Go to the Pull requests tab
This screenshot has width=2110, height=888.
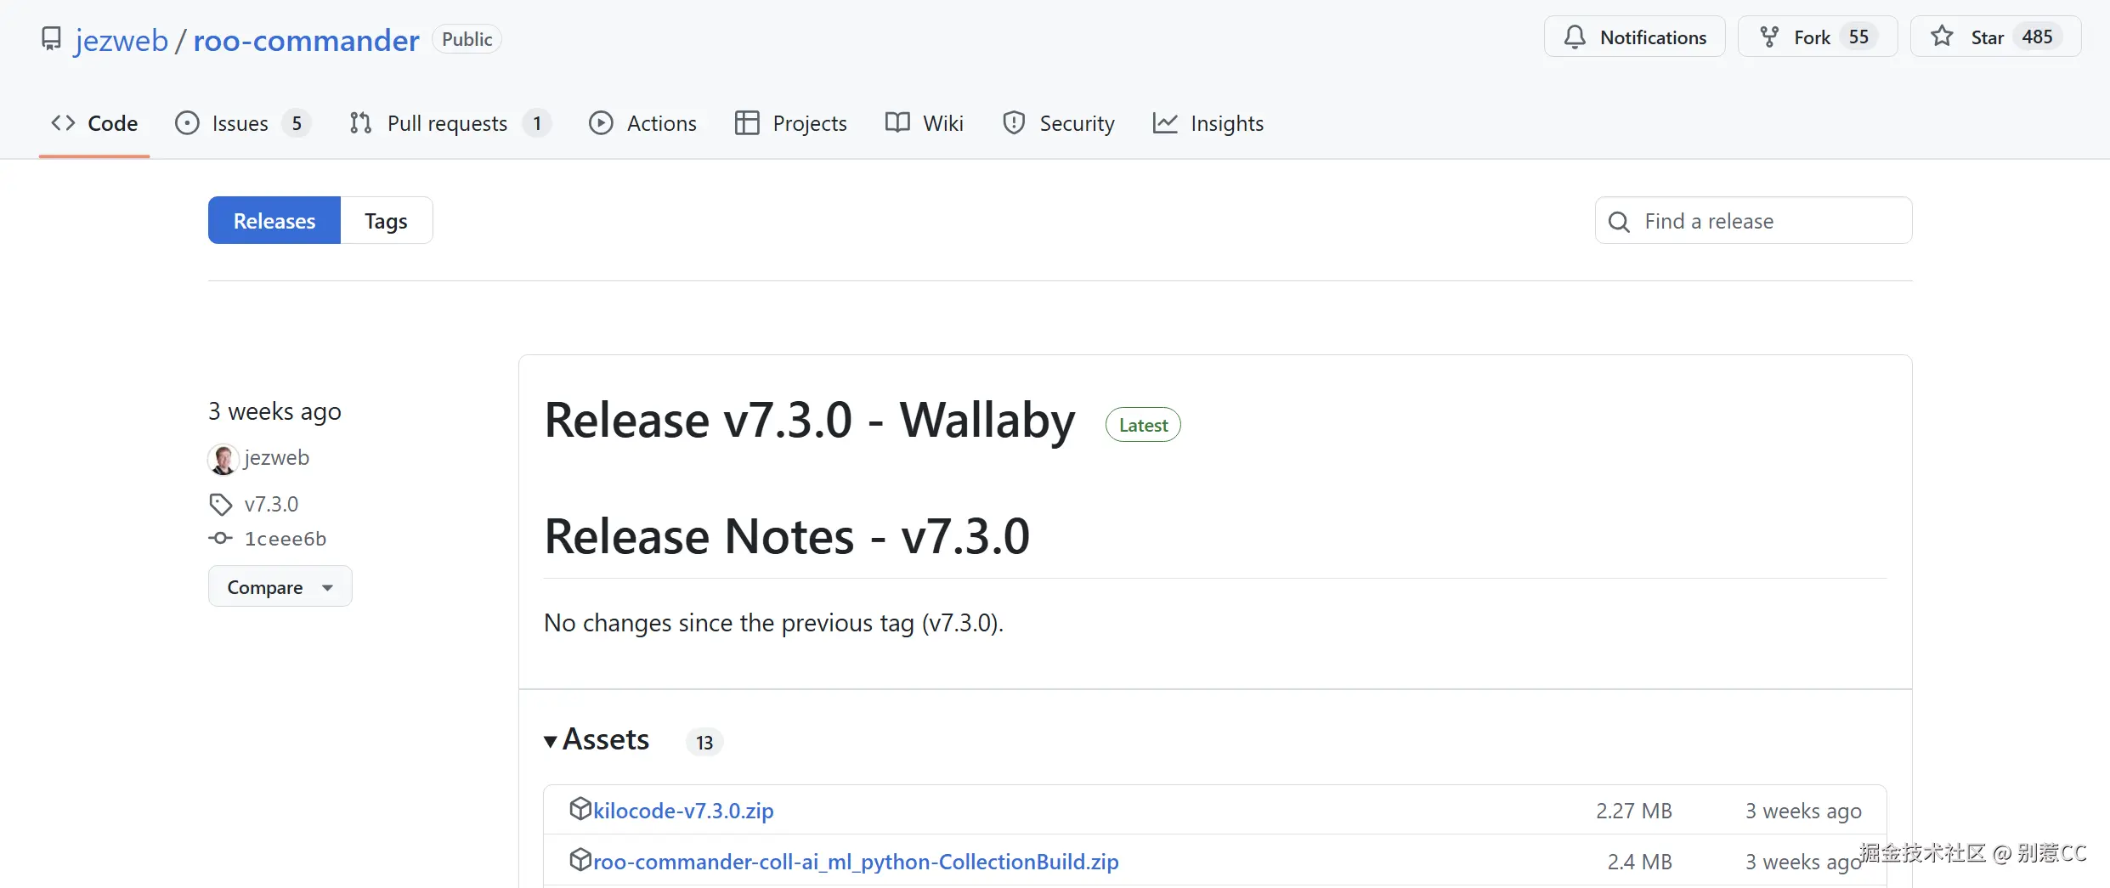click(x=447, y=124)
